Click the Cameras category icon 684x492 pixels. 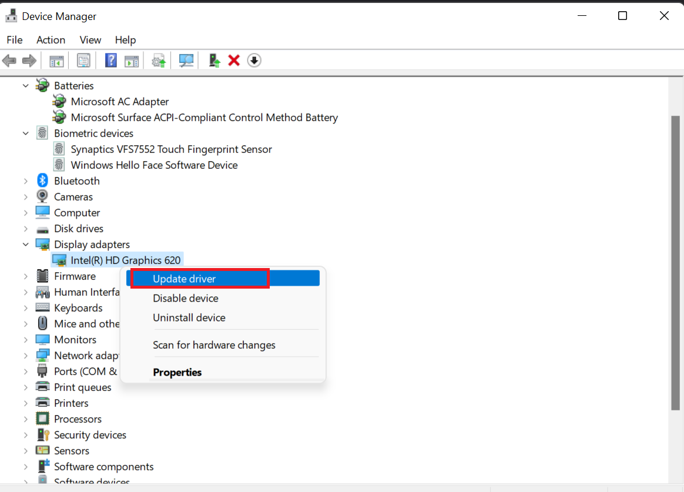click(x=42, y=196)
